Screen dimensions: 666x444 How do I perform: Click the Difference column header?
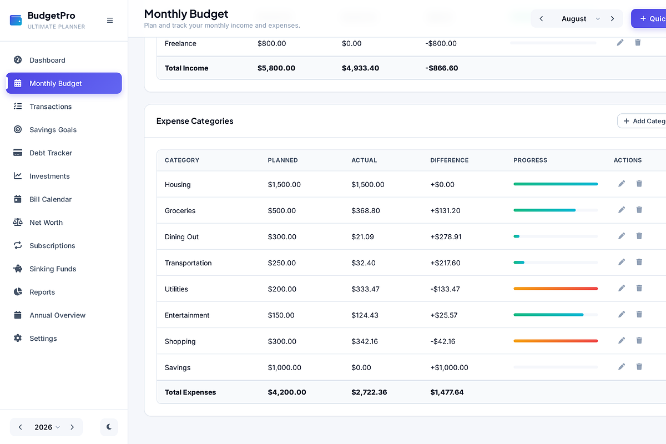pyautogui.click(x=450, y=160)
